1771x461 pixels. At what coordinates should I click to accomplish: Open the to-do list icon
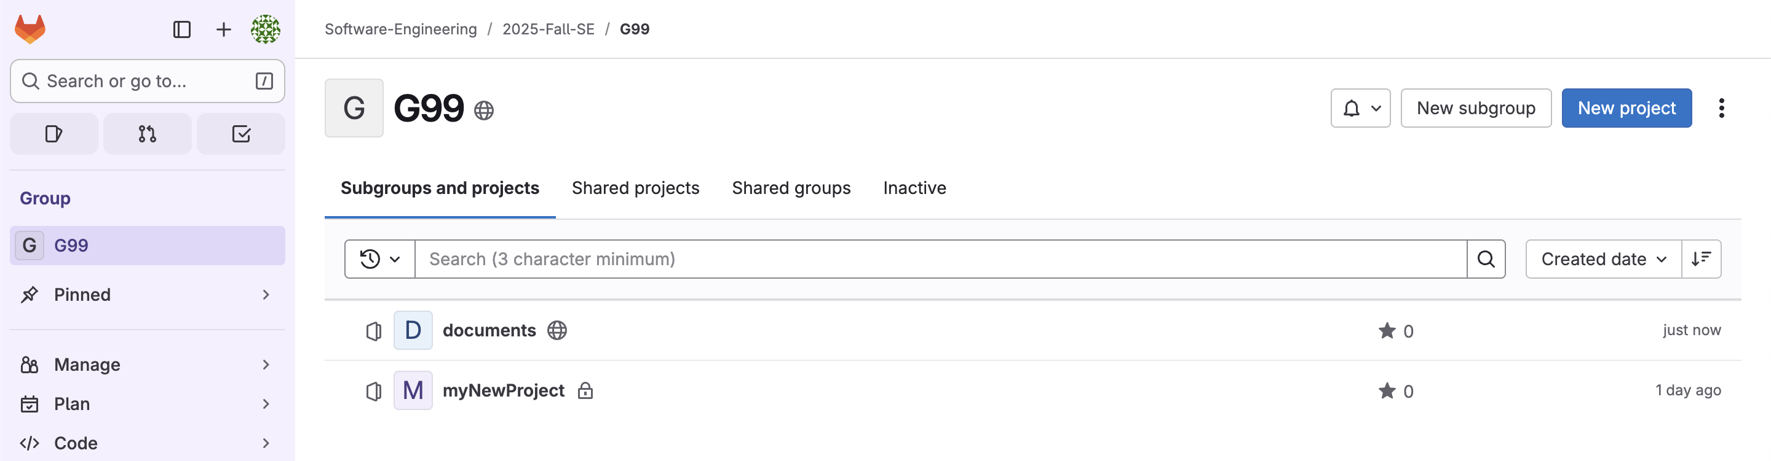(x=240, y=134)
